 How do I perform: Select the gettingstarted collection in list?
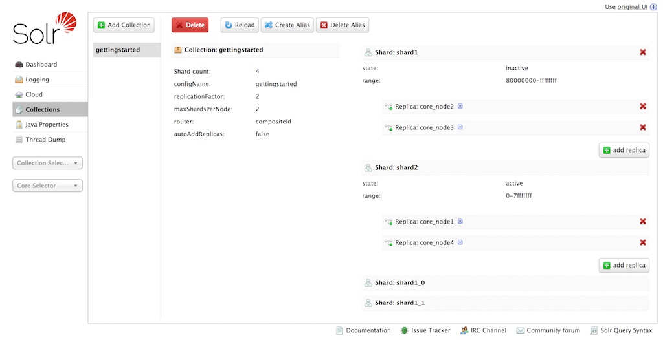tap(118, 50)
